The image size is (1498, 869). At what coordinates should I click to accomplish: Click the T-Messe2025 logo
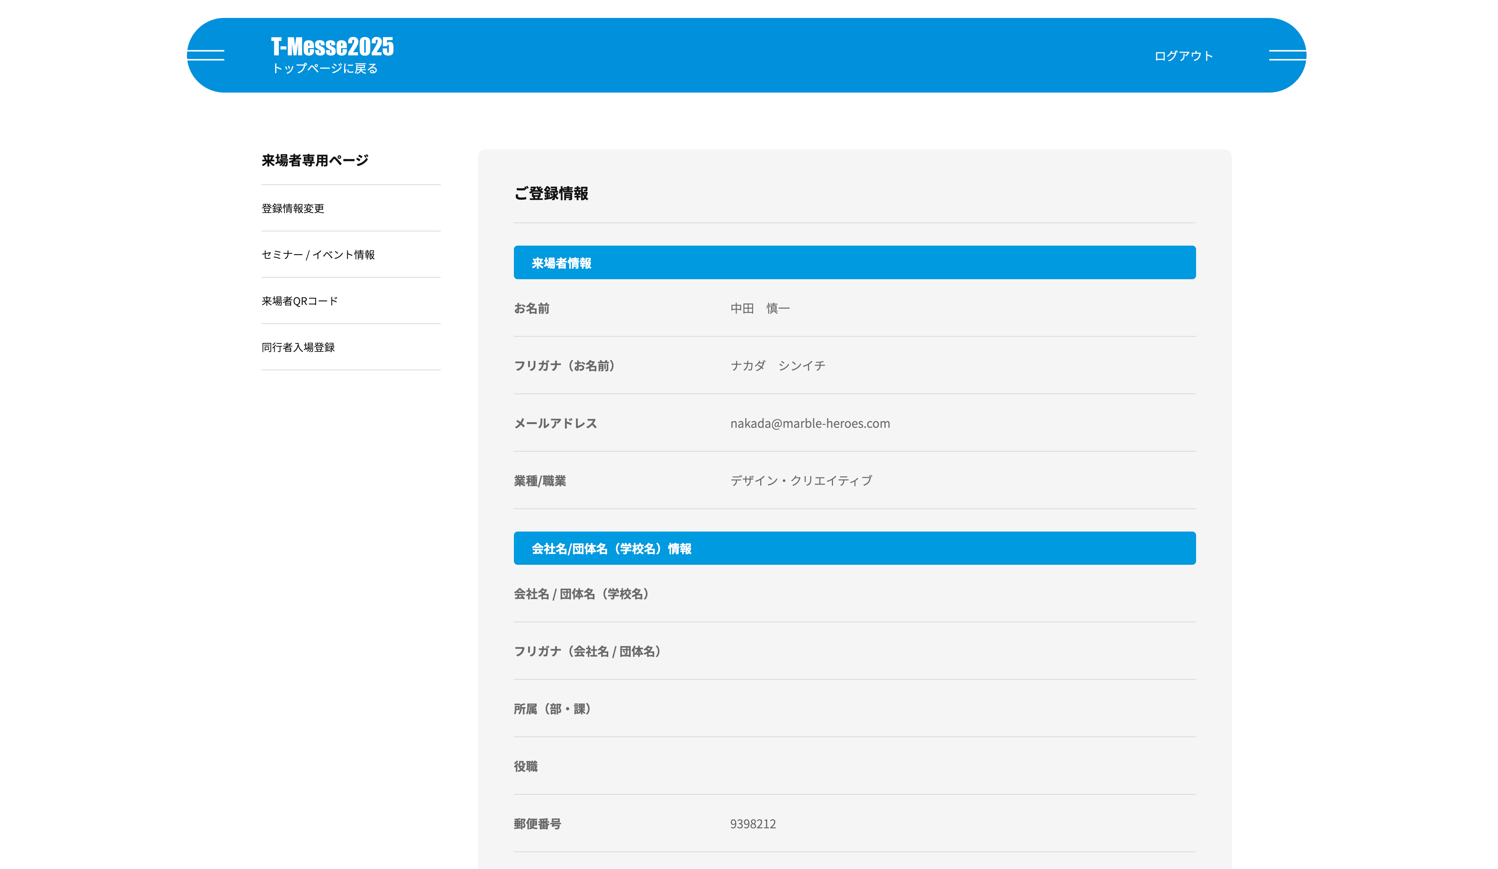(332, 46)
